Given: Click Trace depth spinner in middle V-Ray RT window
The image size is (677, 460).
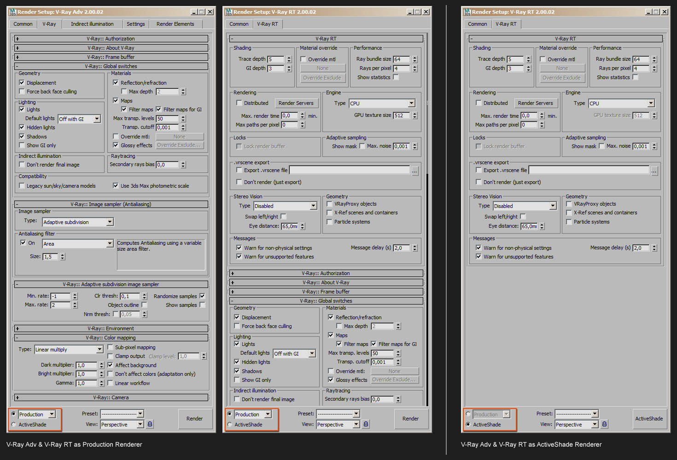Looking at the screenshot, I should (289, 59).
